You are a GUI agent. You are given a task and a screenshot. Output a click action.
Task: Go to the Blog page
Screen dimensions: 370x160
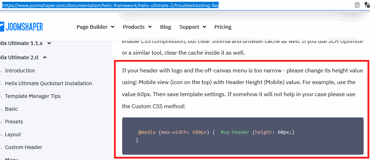coord(165,27)
